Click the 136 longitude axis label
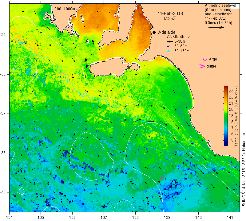The width and height of the screenshot is (246, 221). (72, 218)
